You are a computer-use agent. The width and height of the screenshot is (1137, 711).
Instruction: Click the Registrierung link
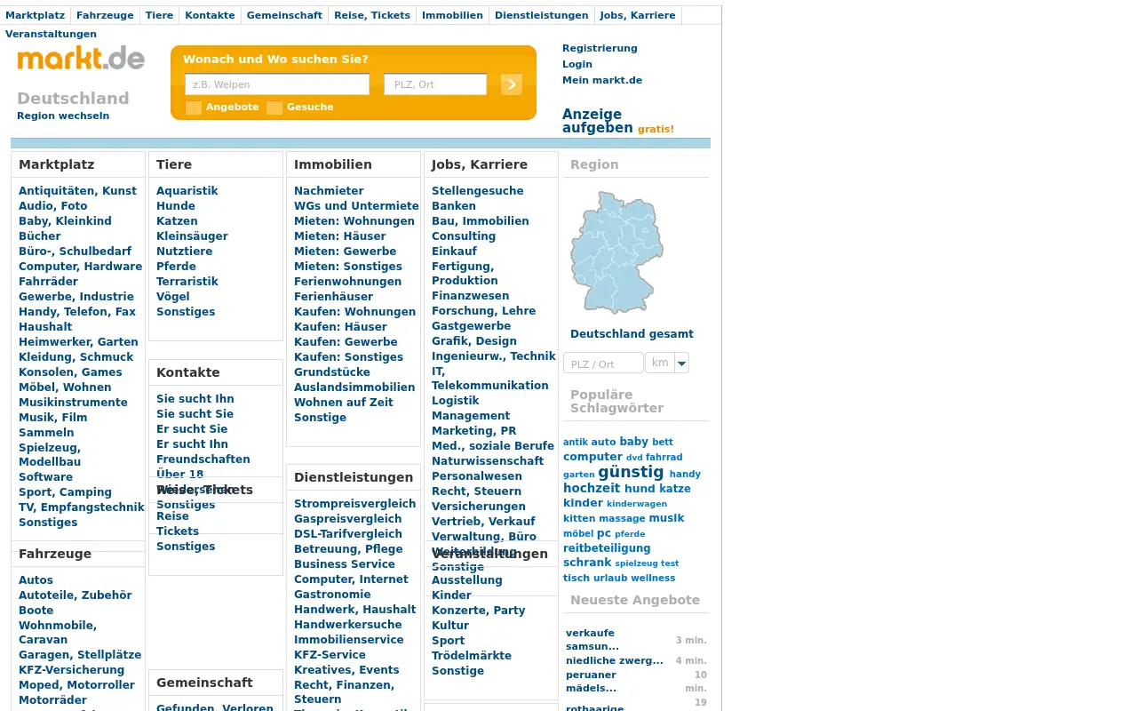click(x=600, y=48)
